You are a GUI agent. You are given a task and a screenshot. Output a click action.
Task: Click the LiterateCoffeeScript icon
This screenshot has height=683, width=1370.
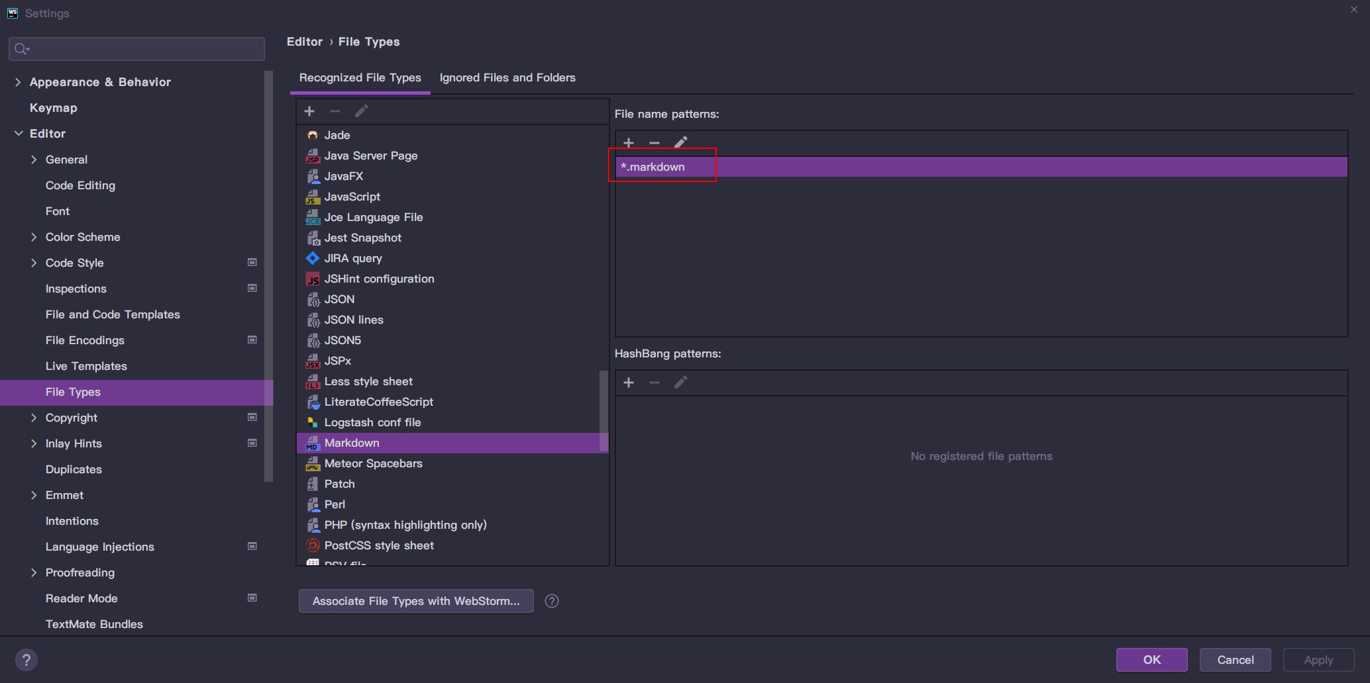(313, 402)
